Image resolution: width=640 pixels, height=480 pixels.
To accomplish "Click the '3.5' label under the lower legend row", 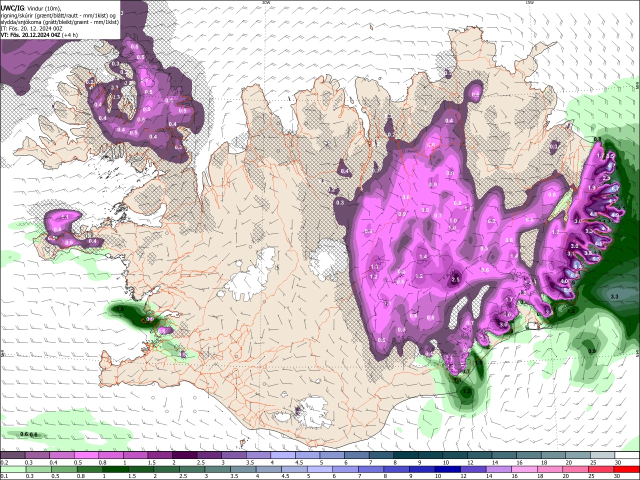I will 234,476.
